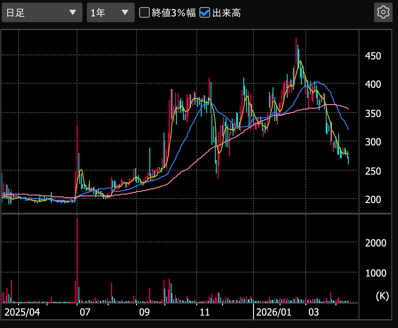
Task: Click the 09 month axis label
Action: click(144, 312)
